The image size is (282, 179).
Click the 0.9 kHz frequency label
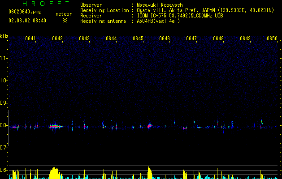tap(4, 103)
